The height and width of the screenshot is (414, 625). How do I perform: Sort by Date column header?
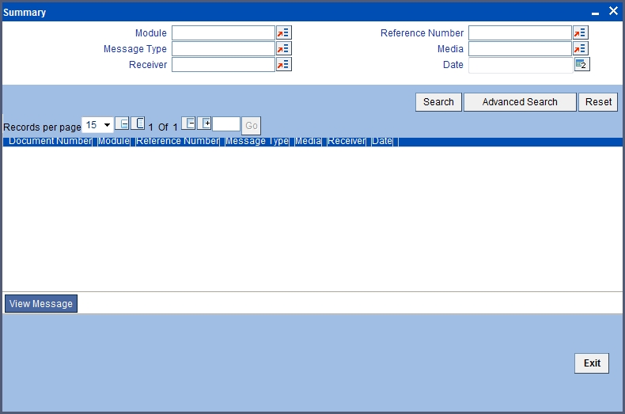tap(382, 141)
